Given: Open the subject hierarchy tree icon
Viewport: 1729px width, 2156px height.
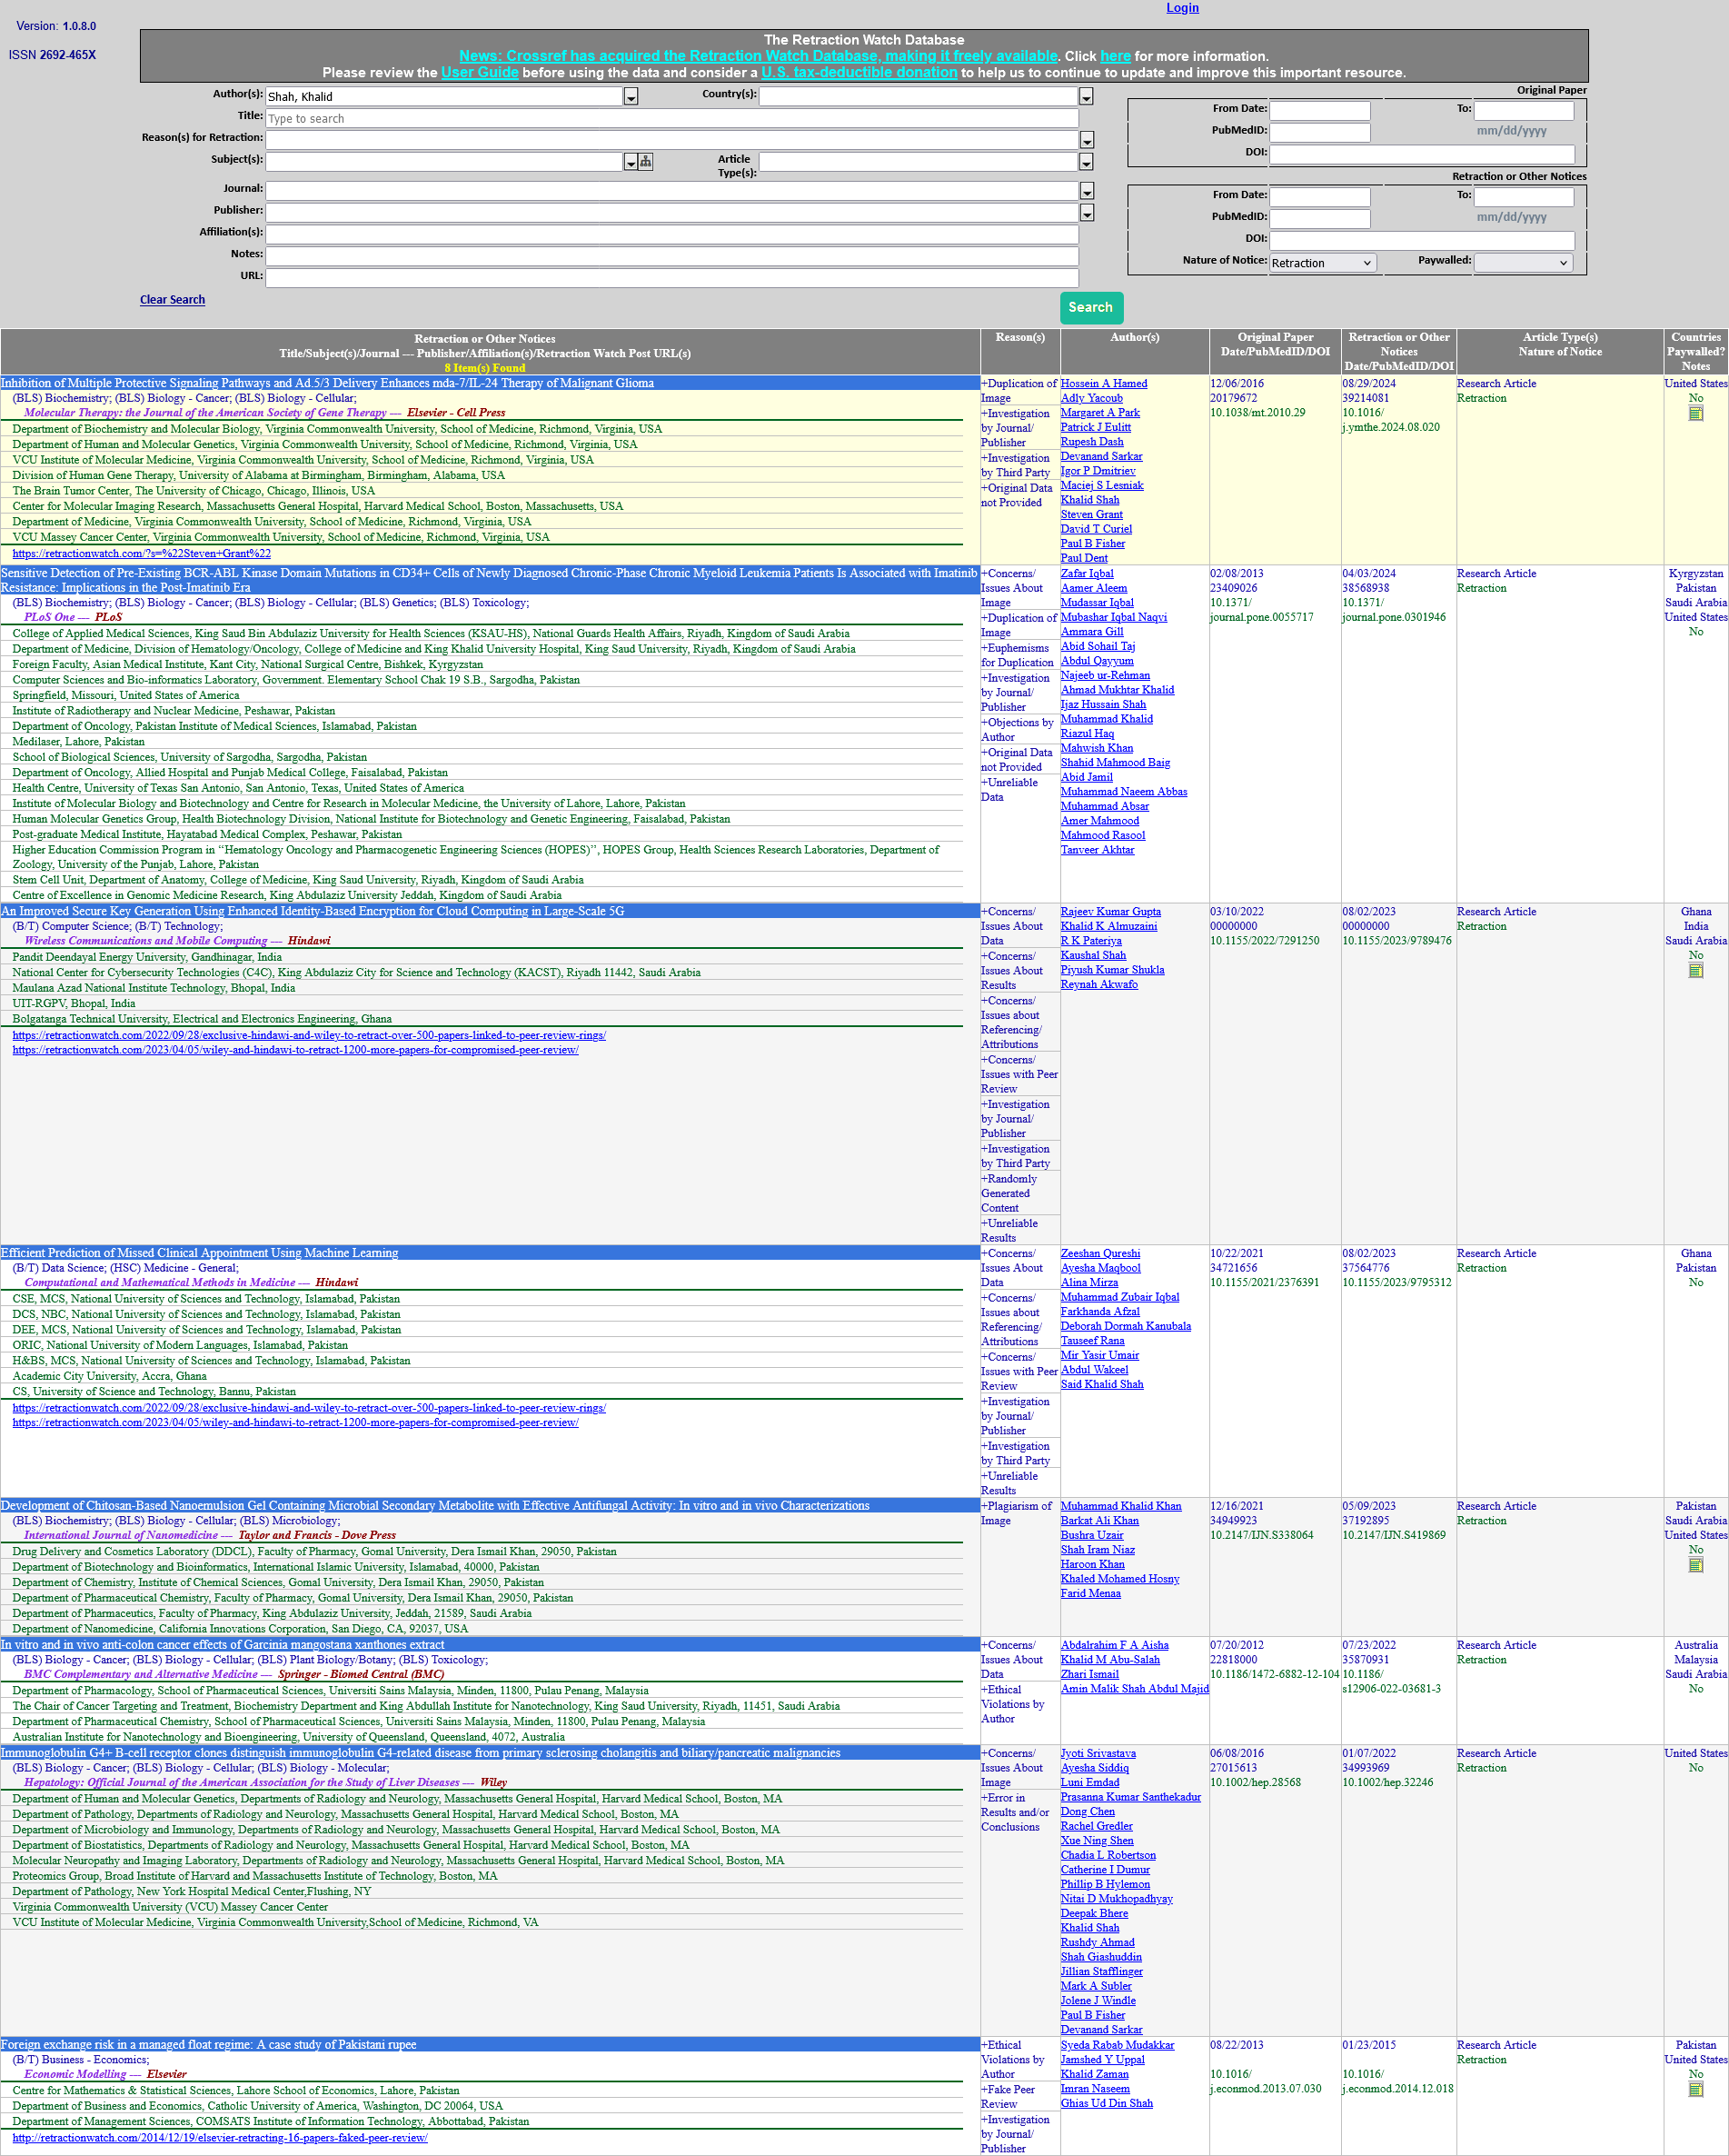Looking at the screenshot, I should [x=646, y=162].
